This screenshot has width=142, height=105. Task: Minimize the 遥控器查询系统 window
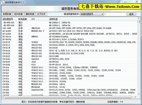tap(125, 2)
